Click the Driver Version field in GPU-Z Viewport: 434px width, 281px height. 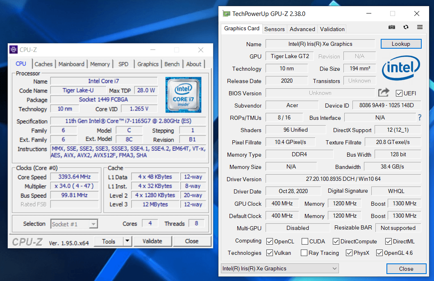[343, 179]
